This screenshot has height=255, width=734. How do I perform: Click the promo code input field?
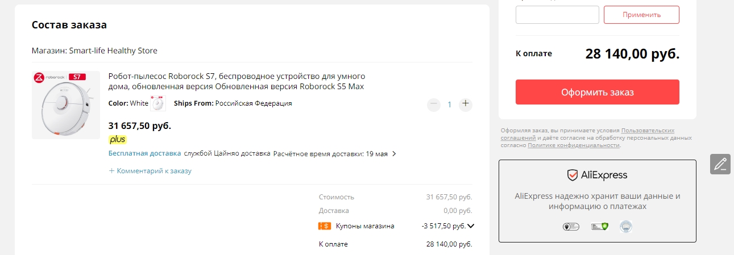(x=557, y=15)
